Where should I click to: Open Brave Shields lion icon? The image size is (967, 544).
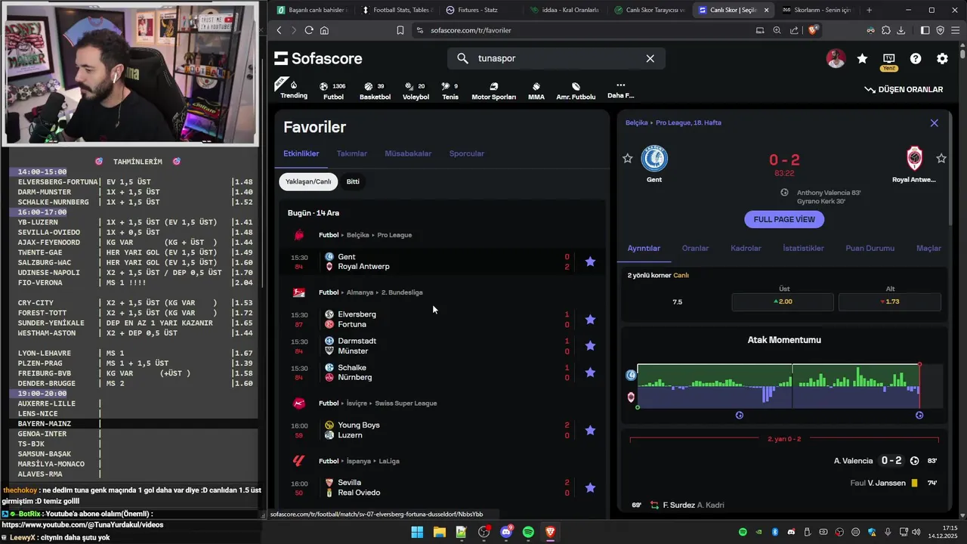(813, 30)
